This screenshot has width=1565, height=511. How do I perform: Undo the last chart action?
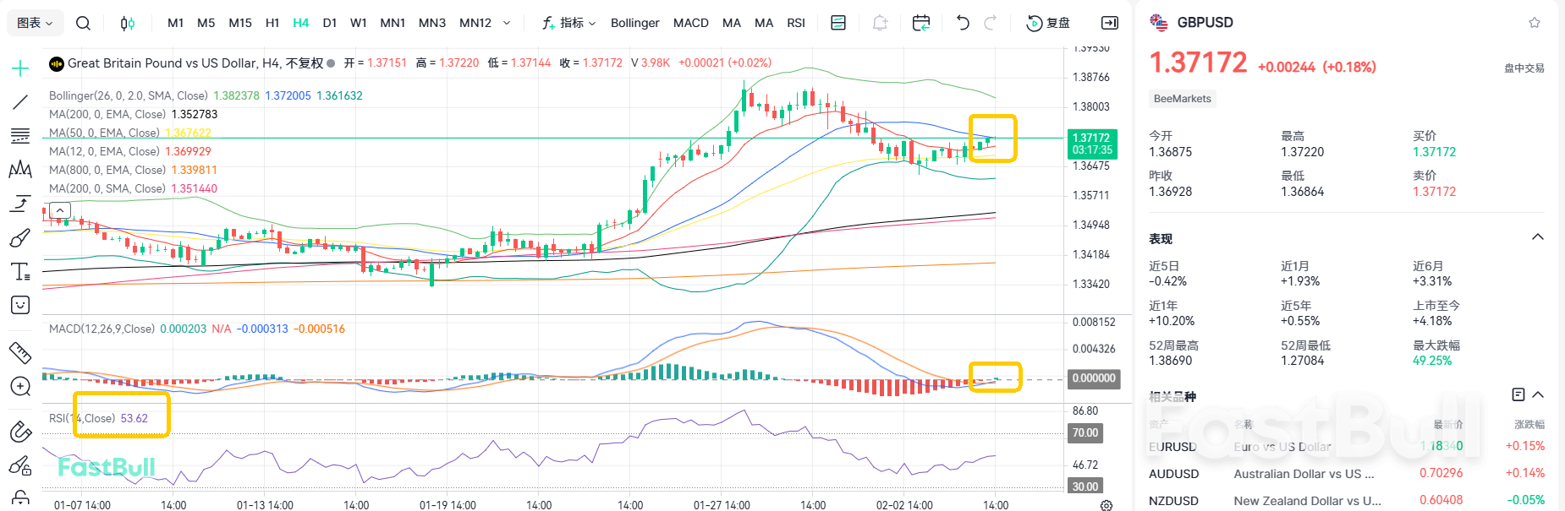963,23
